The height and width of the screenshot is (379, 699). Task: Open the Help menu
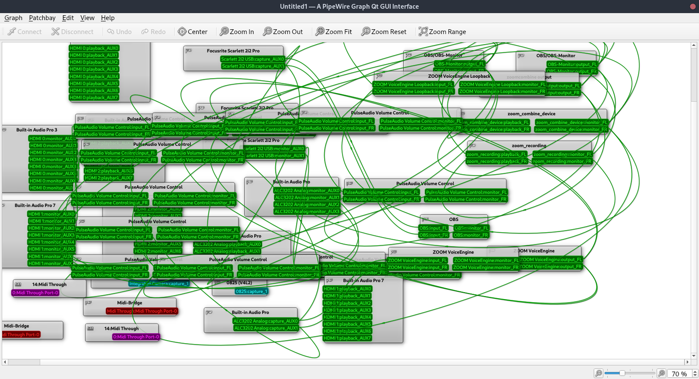[107, 18]
